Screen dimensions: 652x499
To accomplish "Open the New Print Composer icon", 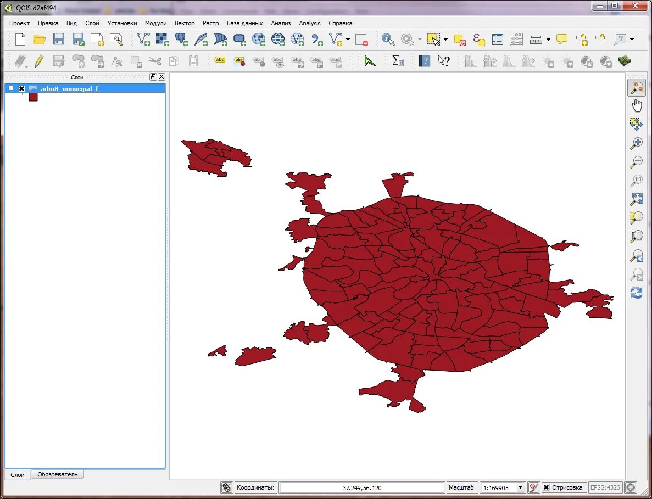I will 97,40.
